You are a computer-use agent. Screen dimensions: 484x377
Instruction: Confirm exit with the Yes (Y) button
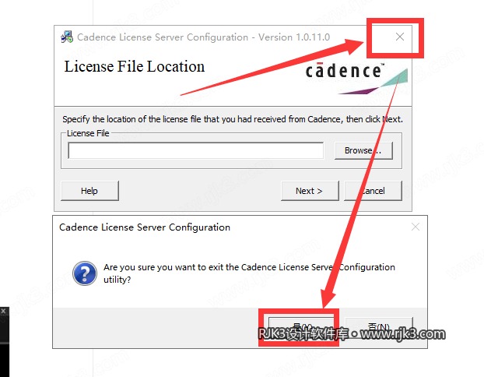301,326
